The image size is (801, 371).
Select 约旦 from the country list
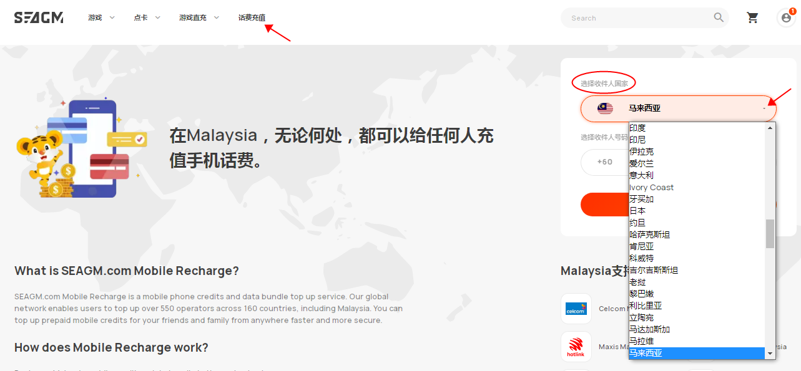[x=697, y=223]
